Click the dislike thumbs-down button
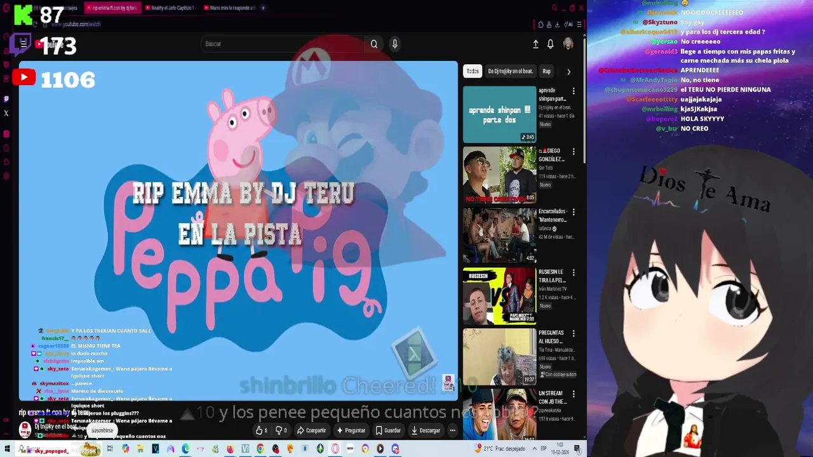 click(x=281, y=430)
